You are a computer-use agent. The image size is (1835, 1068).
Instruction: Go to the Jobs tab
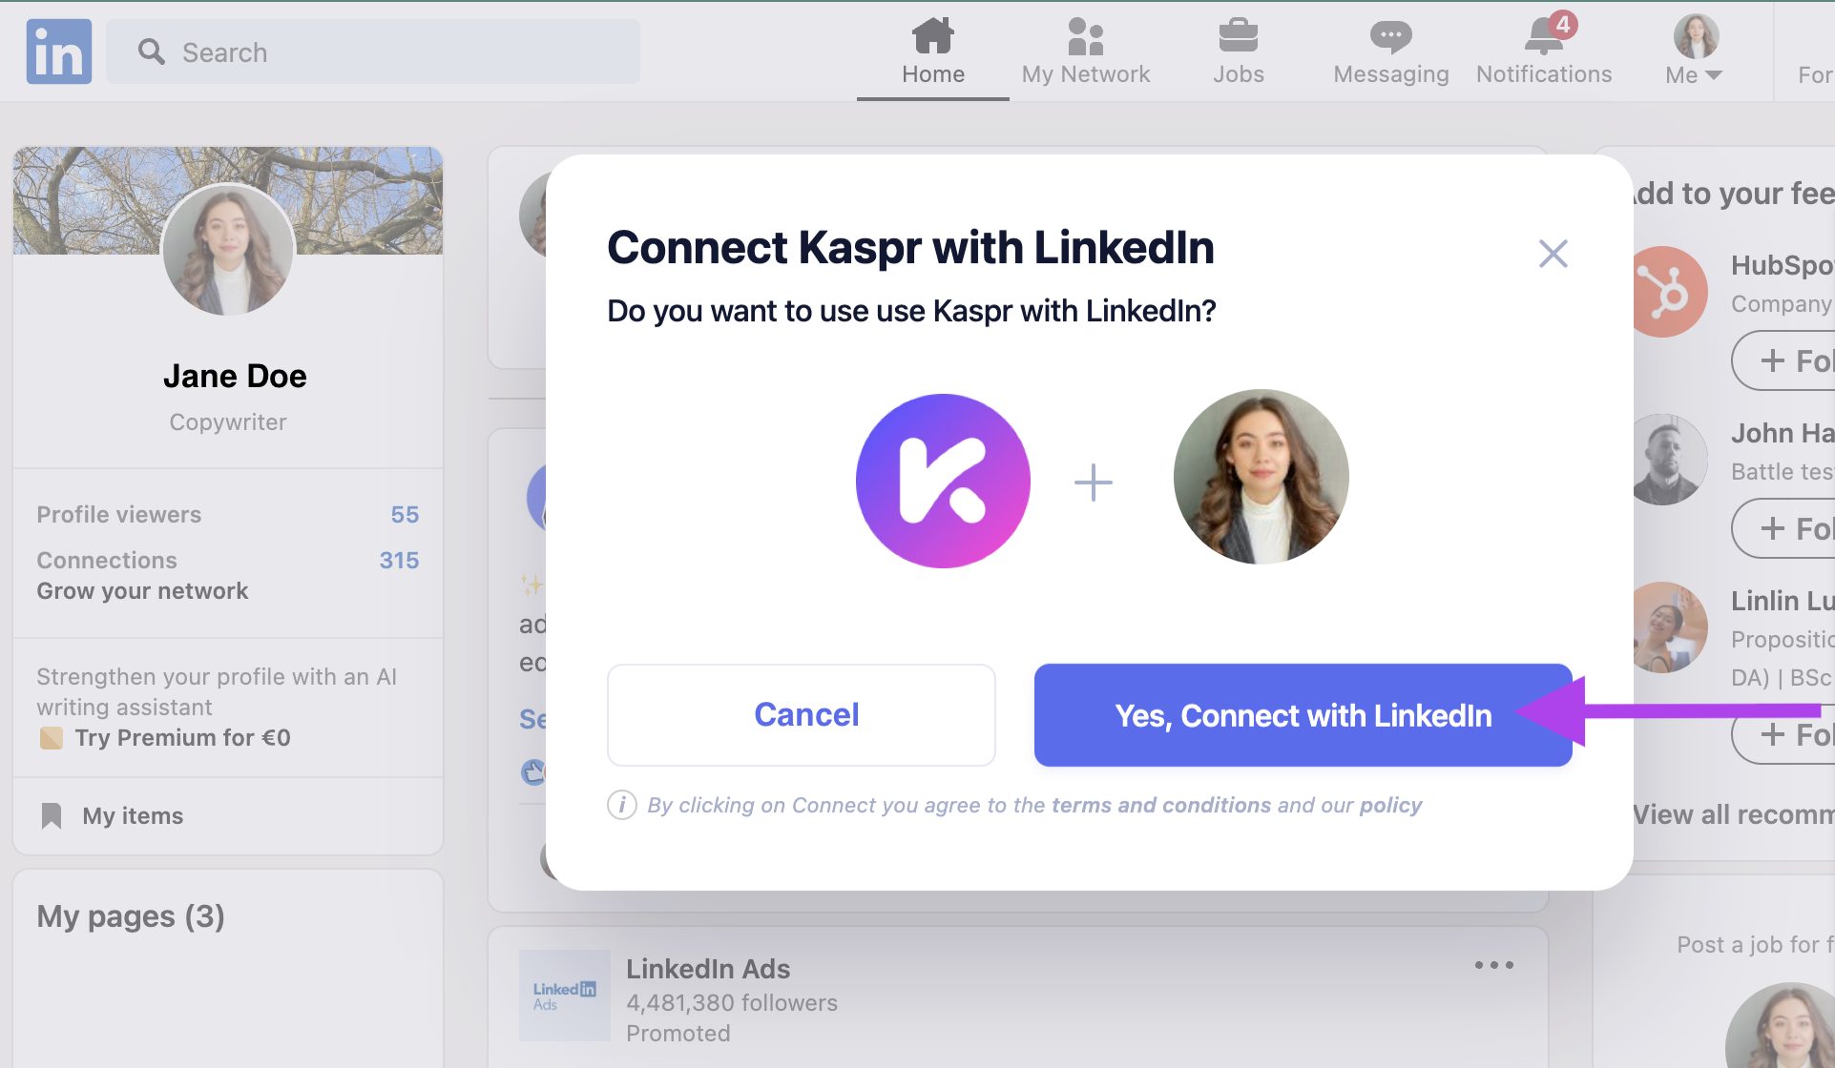(1239, 51)
